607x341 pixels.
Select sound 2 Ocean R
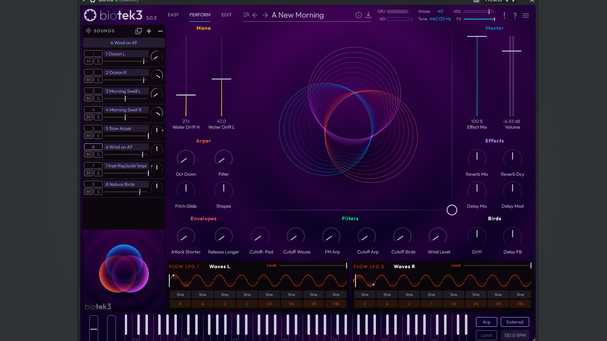click(127, 72)
